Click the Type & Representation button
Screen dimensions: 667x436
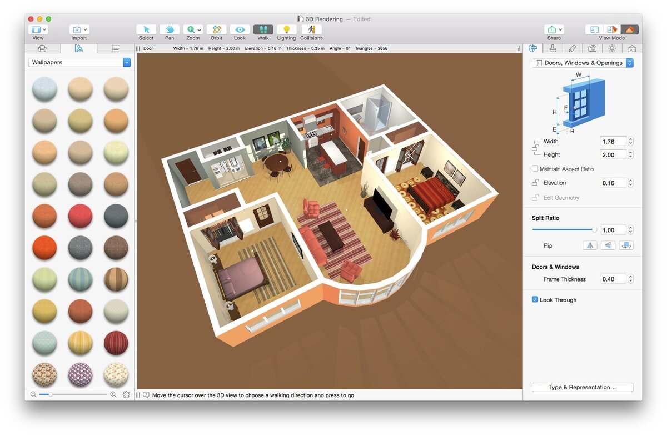[583, 387]
